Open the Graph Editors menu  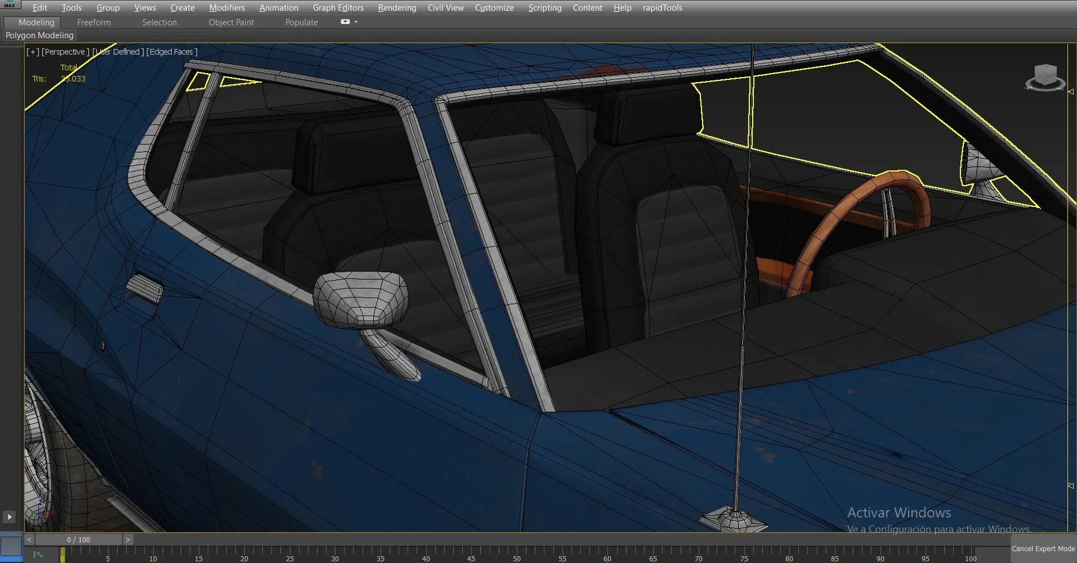click(x=338, y=8)
